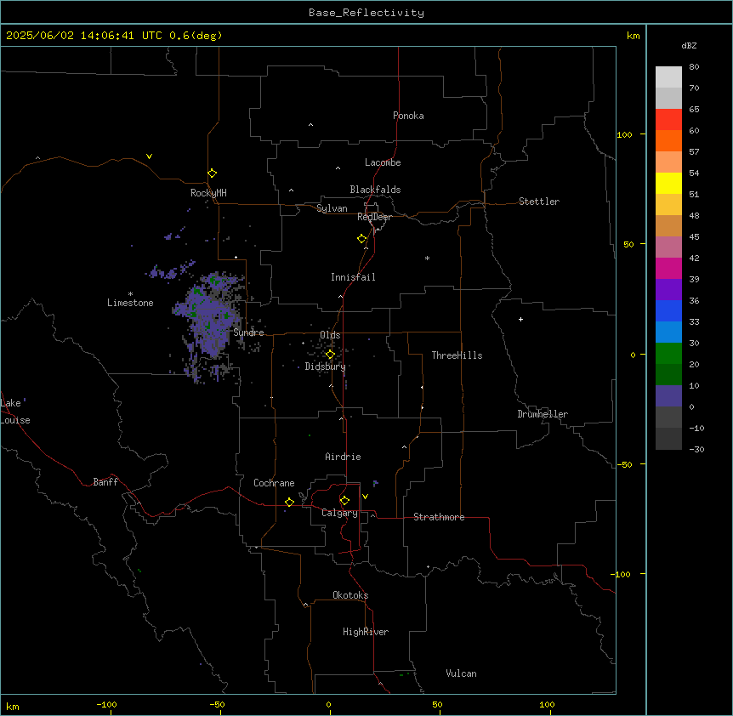Click the yellow diamond marker above RockyMH
733x716 pixels.
tap(212, 173)
